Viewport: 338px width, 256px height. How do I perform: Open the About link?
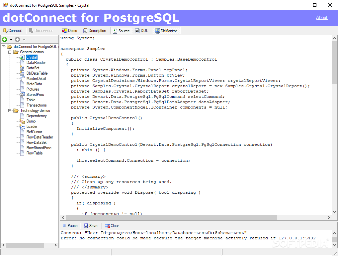[x=322, y=18]
